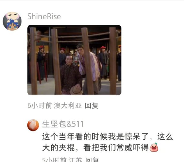Click the first line starting 这个当年看的时候
Viewport: 184px width, 162px height.
[108, 137]
